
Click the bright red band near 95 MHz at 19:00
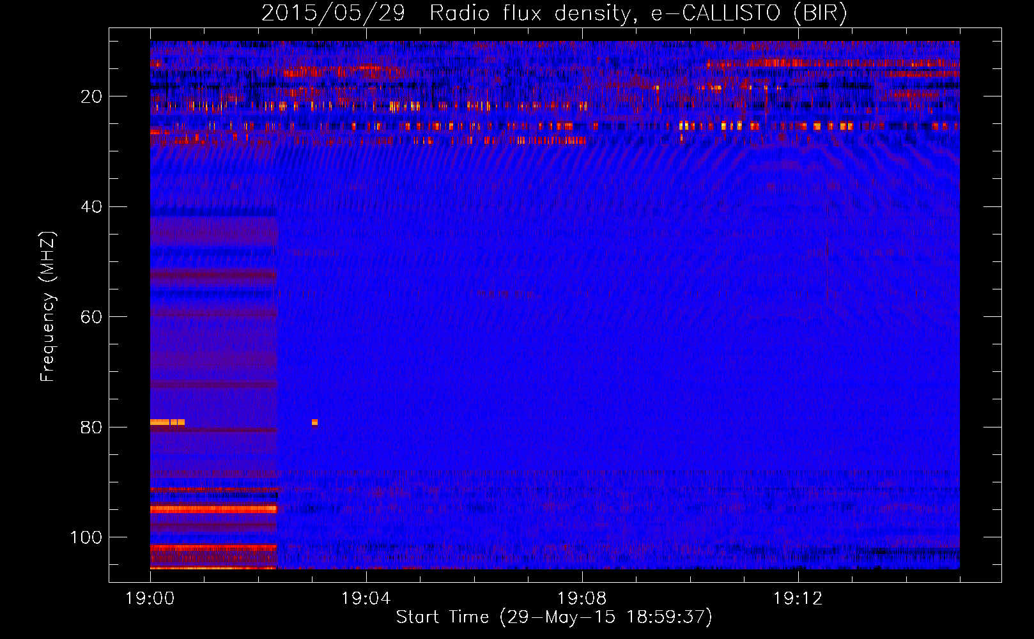click(213, 509)
